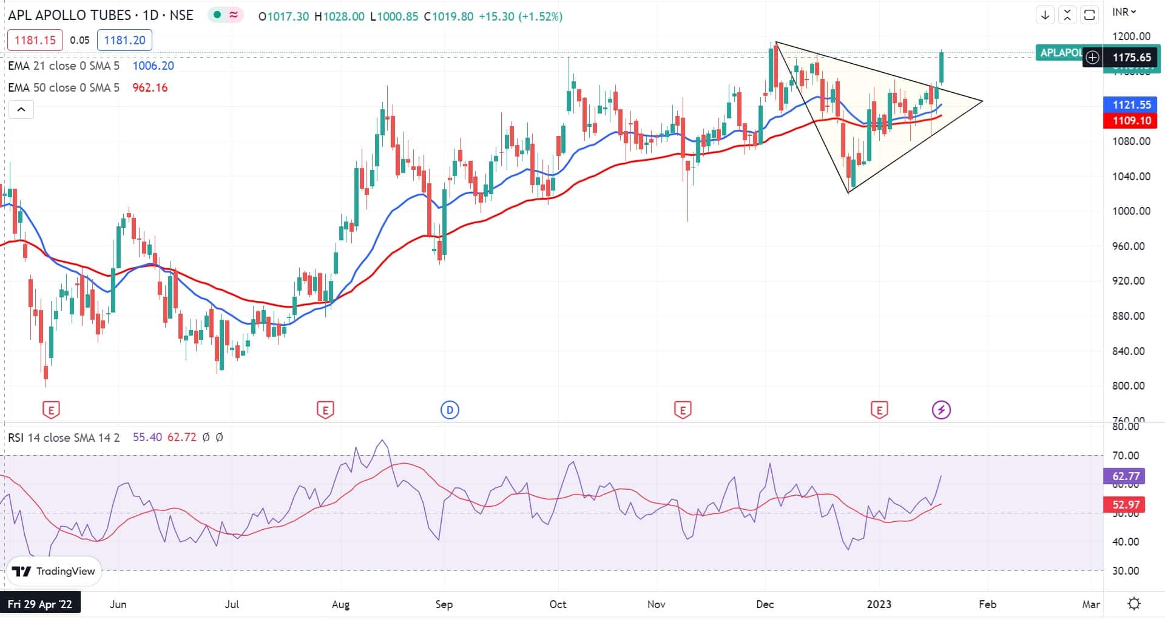Click the Fri 29 Apr '22 date label
The width and height of the screenshot is (1165, 619).
(40, 604)
